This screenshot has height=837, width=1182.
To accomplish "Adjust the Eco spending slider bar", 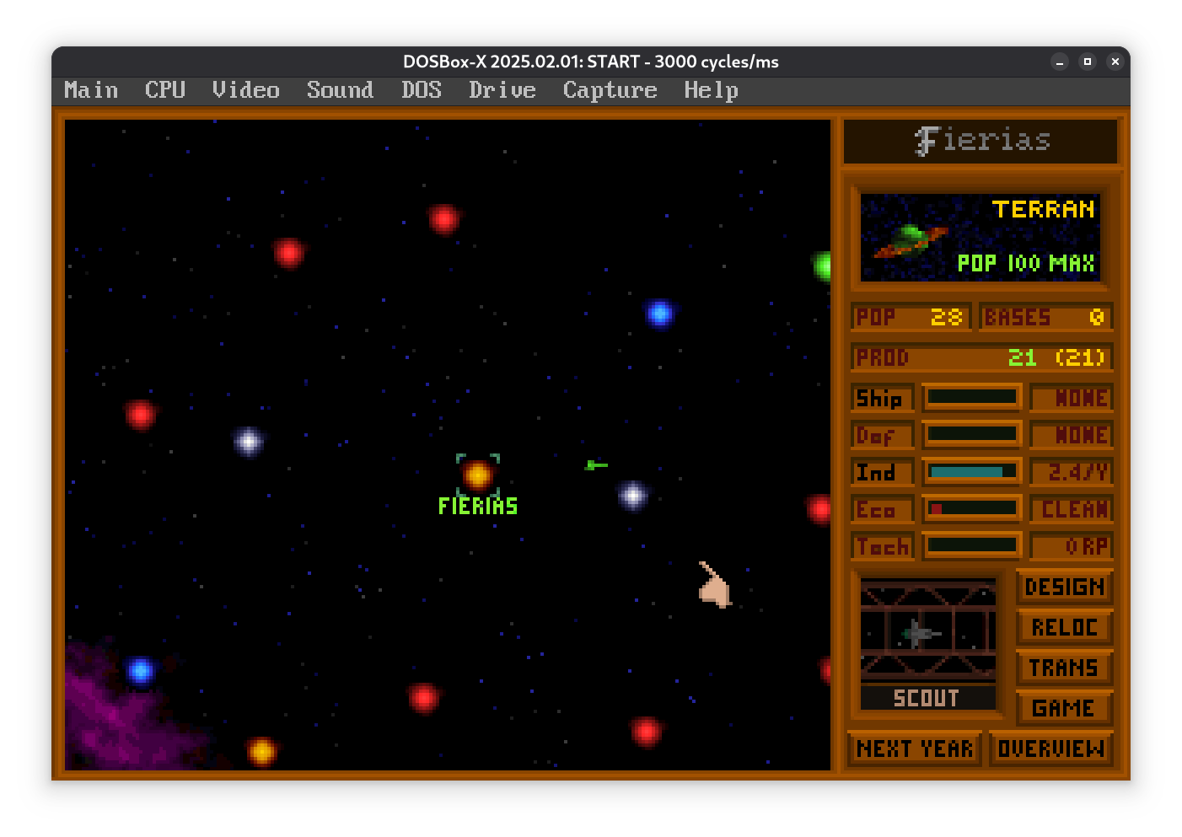I will click(x=972, y=508).
